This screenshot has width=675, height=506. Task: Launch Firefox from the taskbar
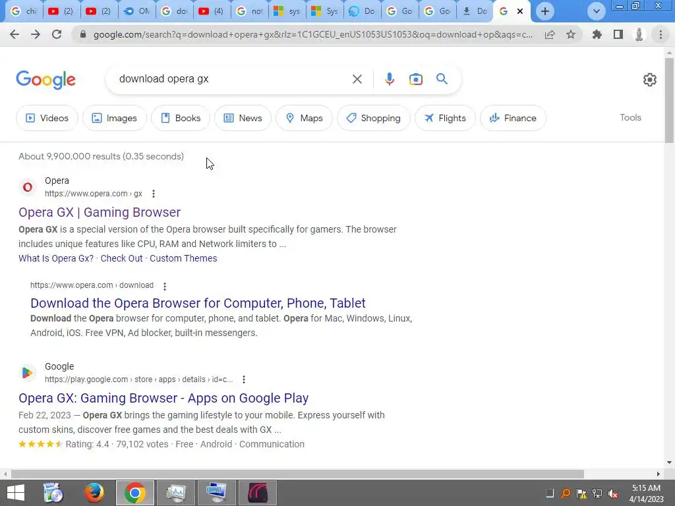94,493
